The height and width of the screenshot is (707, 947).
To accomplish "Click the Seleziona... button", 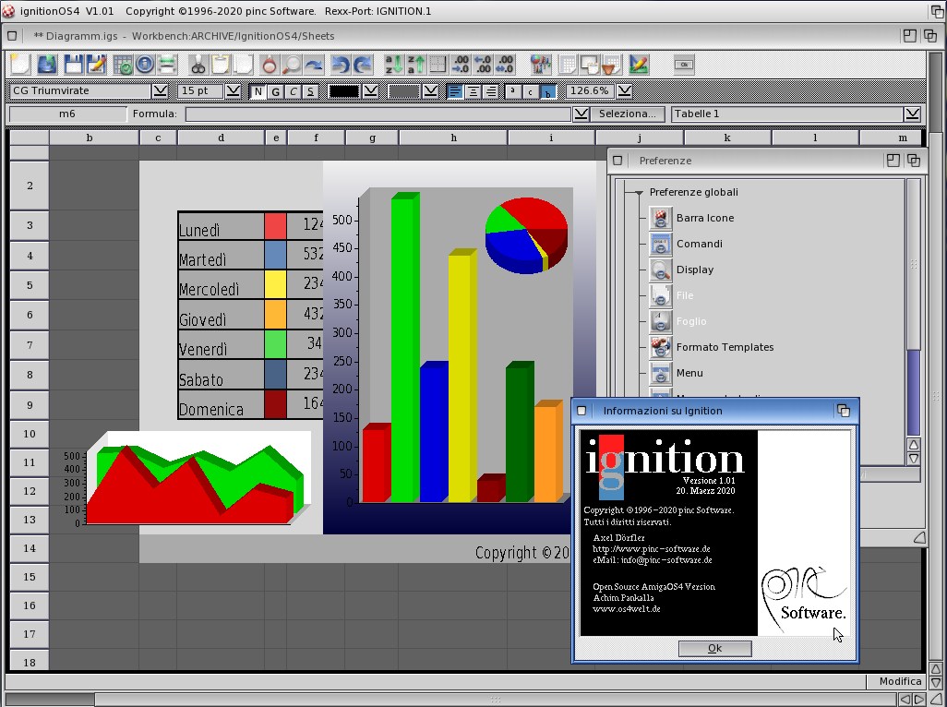I will 628,114.
